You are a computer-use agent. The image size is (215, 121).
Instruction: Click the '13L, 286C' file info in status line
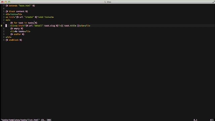tap(46, 120)
